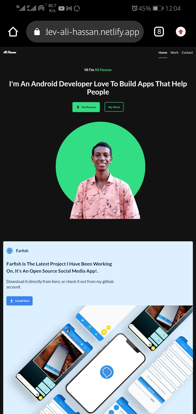Go to the Contact nav item
Screen dimensions: 196x414
(187, 53)
